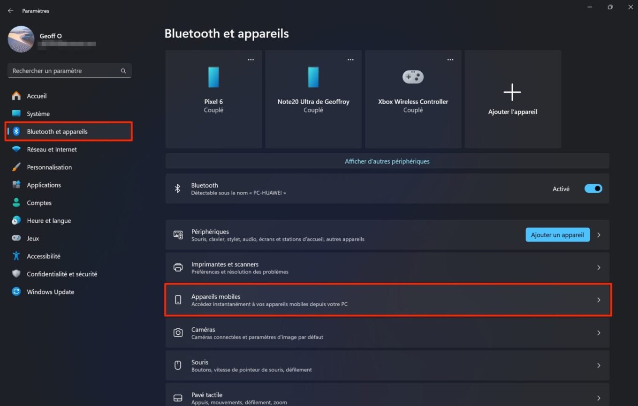Click the Bluetooth symbol icon in Bluetooth row
The image size is (638, 406).
[x=178, y=188]
